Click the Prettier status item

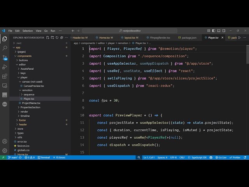pyautogui.click(x=235, y=157)
